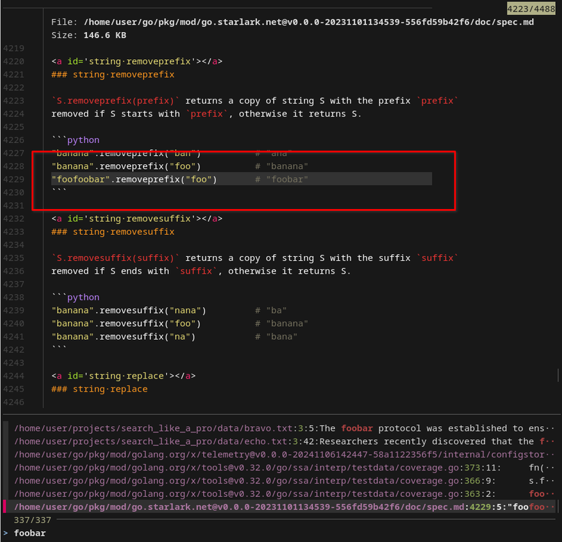
Task: Select the coverage.go:363 result row
Action: (x=284, y=494)
